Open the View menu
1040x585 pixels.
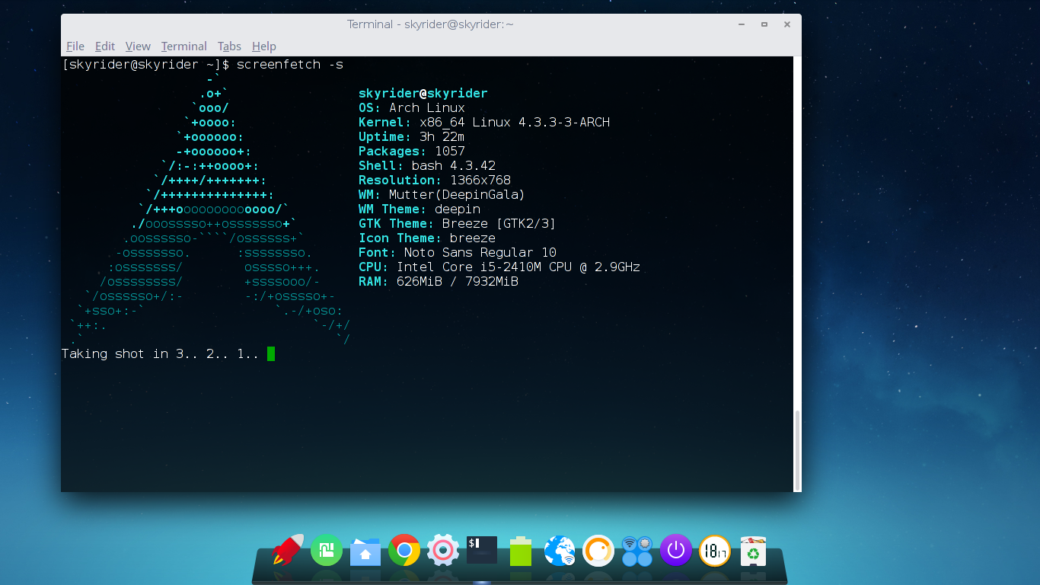point(138,46)
